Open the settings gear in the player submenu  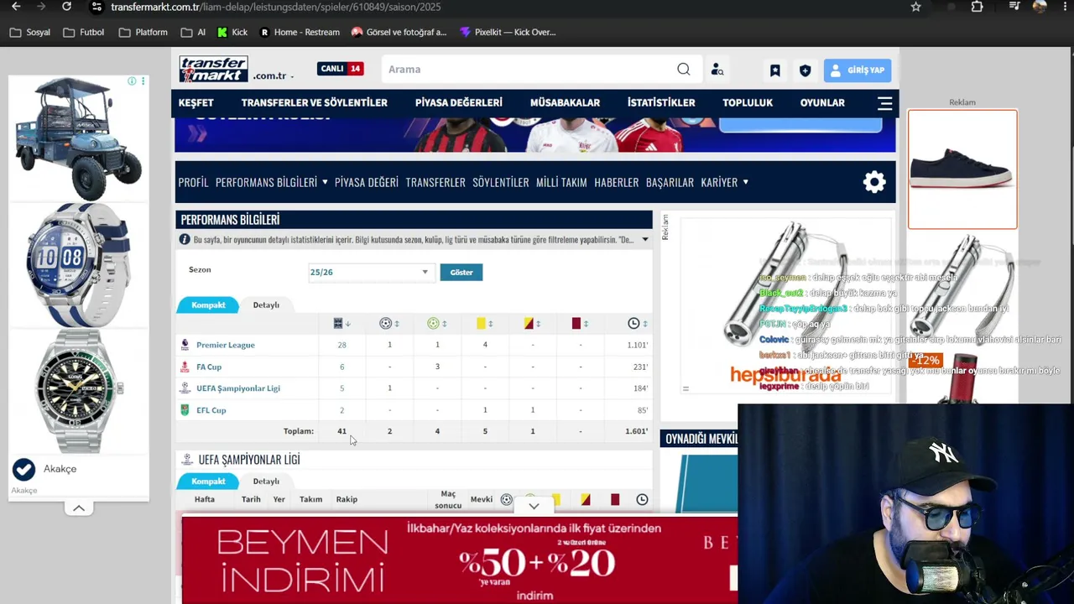tap(874, 182)
